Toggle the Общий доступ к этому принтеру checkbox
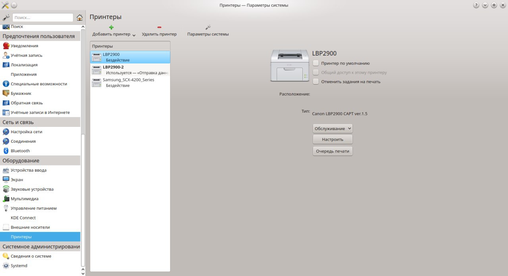 point(316,72)
